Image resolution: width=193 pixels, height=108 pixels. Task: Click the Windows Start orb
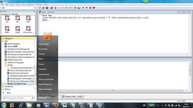click(4, 105)
